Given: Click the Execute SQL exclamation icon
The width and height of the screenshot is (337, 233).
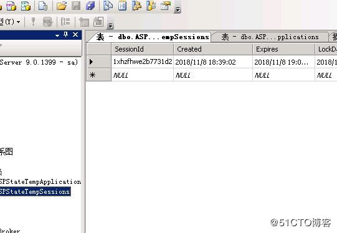Looking at the screenshot, I should 33,22.
